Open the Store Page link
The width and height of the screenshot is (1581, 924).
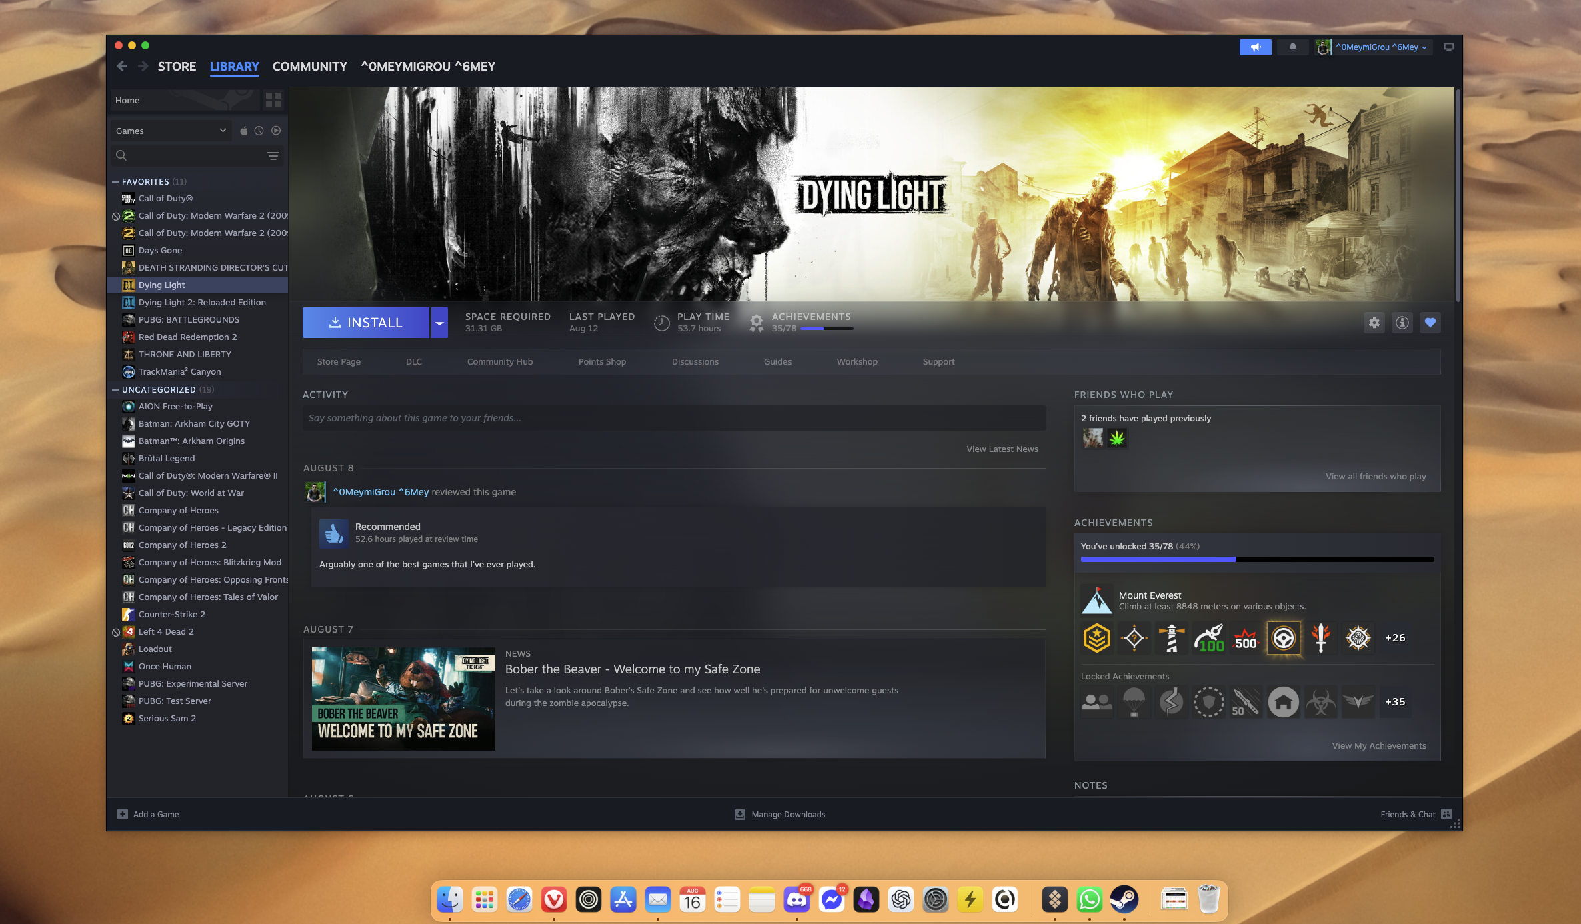tap(339, 362)
